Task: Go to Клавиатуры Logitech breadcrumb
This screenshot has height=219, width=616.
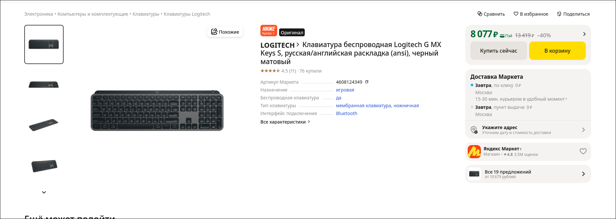Action: [187, 14]
